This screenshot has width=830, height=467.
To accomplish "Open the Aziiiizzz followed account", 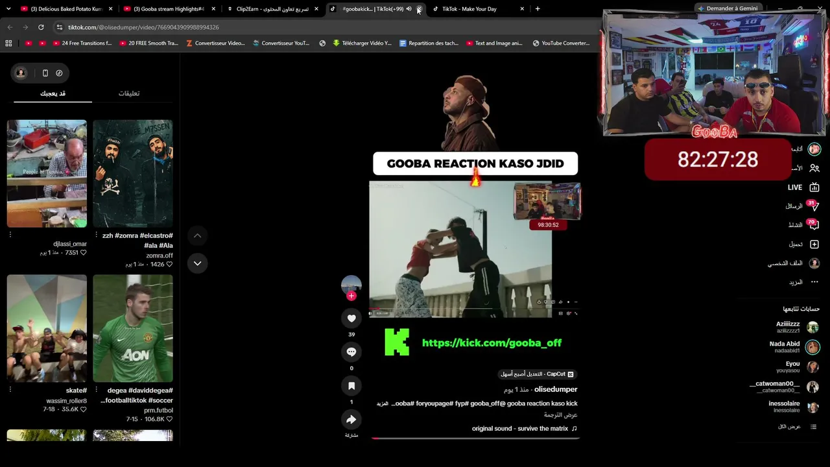I will [x=796, y=327].
